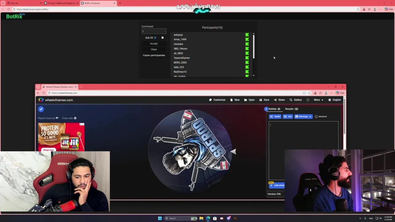Viewport: 395px width, 222px height.
Task: Open the Add image dropdown
Action: click(x=303, y=117)
